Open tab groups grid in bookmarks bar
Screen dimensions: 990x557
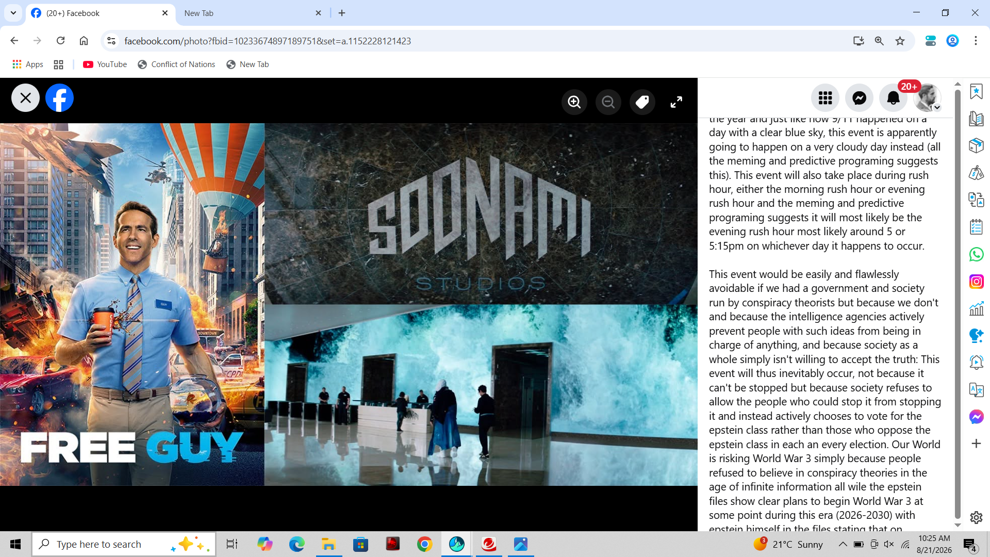pos(58,64)
